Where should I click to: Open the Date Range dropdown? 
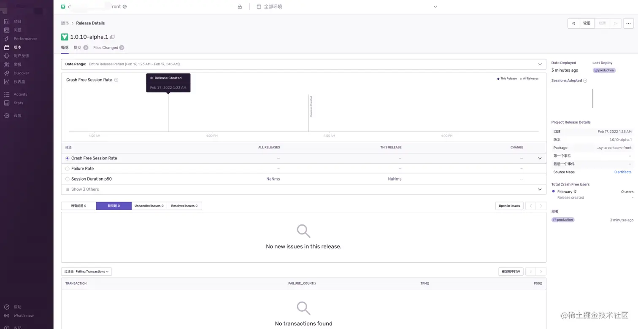(303, 64)
